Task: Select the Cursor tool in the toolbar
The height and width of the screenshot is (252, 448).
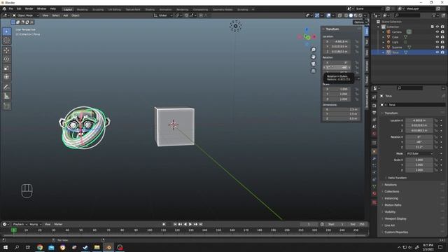Action: pyautogui.click(x=6, y=41)
